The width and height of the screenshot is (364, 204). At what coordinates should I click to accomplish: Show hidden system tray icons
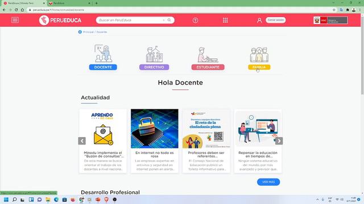click(317, 199)
